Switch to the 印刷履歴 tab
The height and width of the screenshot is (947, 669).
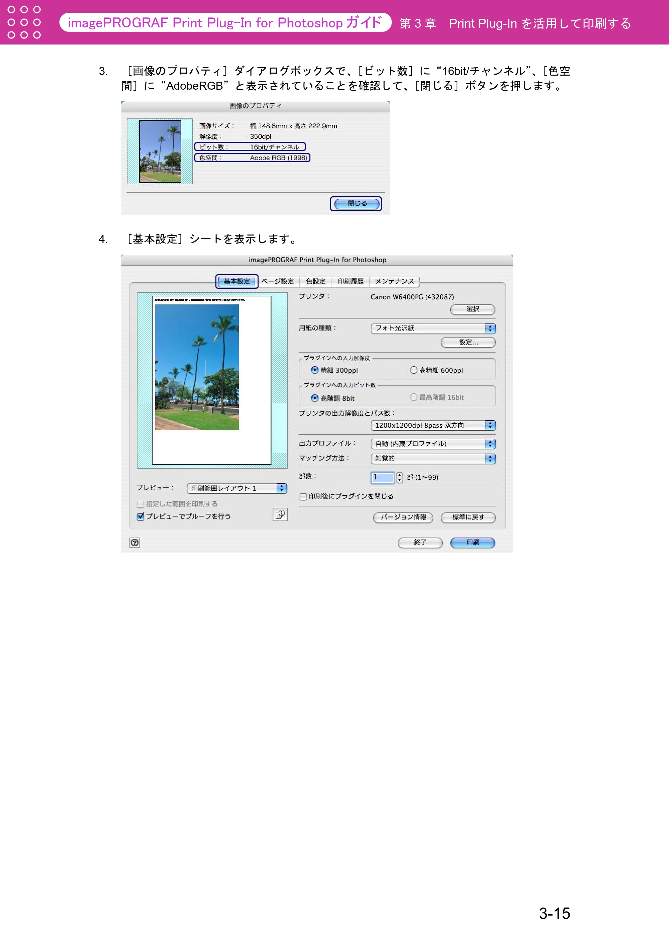pyautogui.click(x=351, y=281)
